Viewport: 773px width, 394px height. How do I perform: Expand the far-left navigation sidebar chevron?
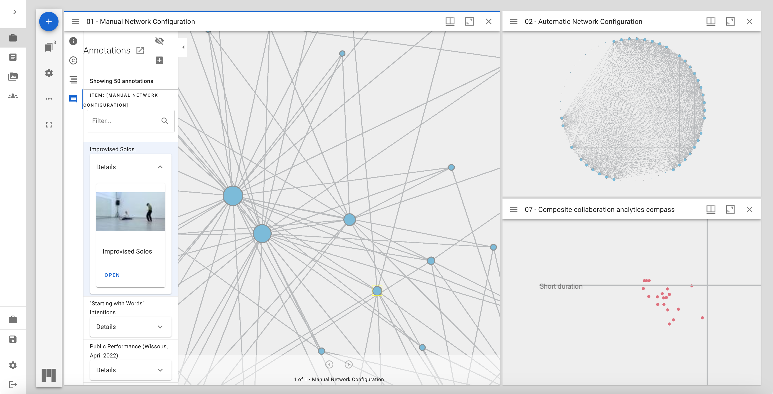tap(15, 12)
